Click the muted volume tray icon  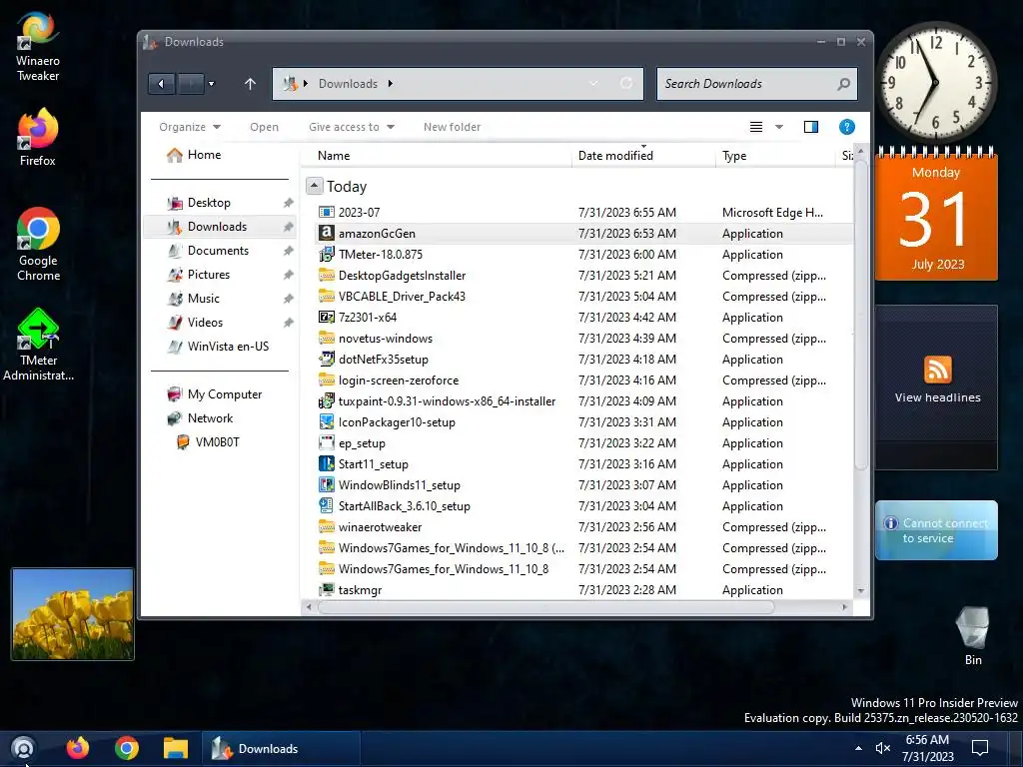click(x=883, y=748)
